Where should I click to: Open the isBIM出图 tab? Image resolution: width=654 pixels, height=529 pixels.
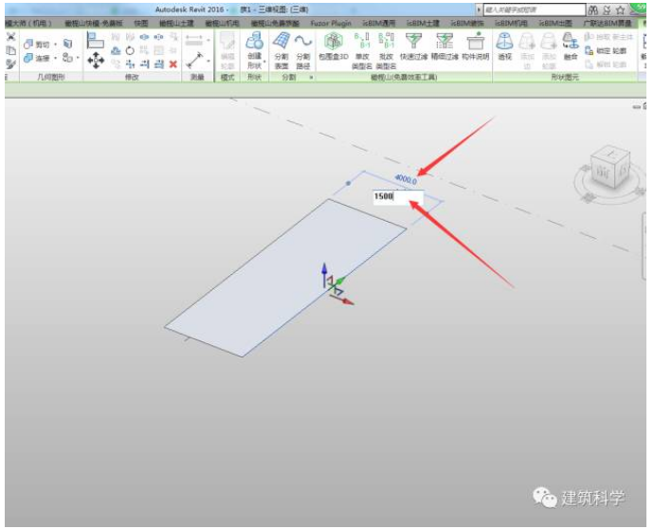pos(555,24)
